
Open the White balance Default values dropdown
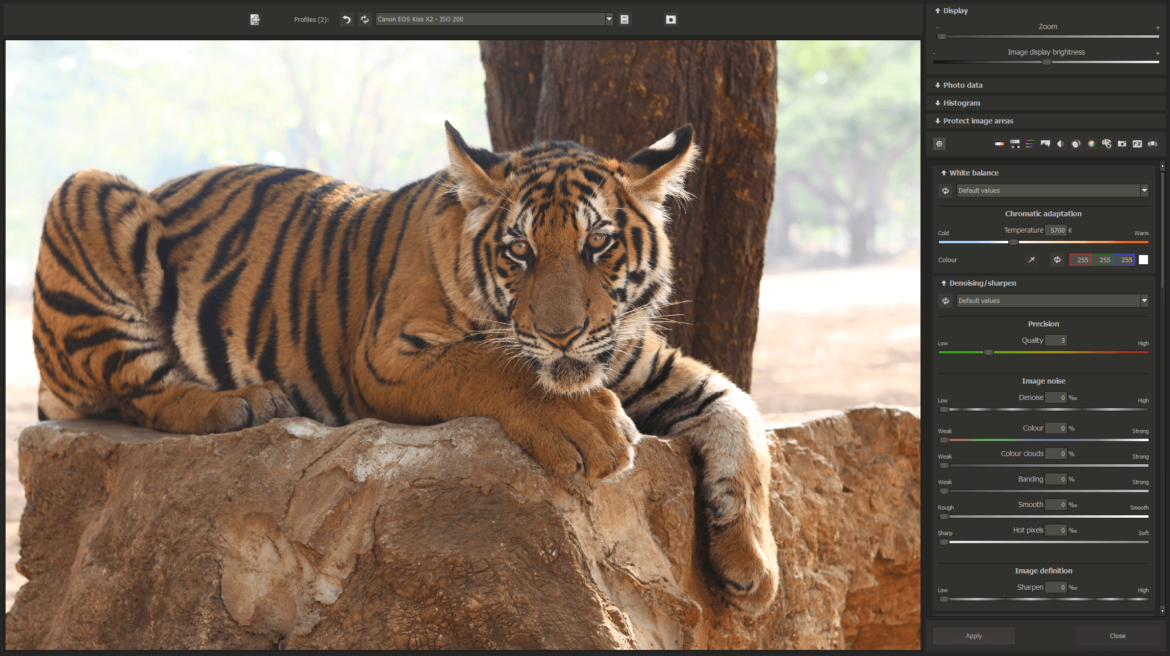(1144, 191)
